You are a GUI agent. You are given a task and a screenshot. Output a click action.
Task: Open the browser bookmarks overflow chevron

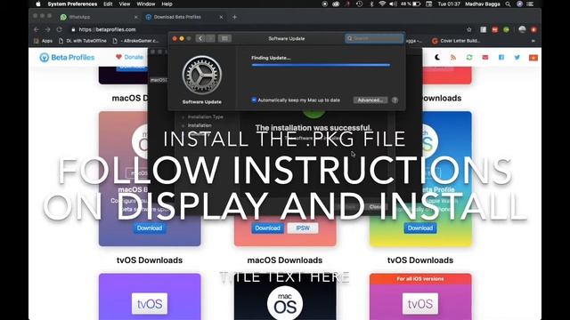pyautogui.click(x=533, y=41)
